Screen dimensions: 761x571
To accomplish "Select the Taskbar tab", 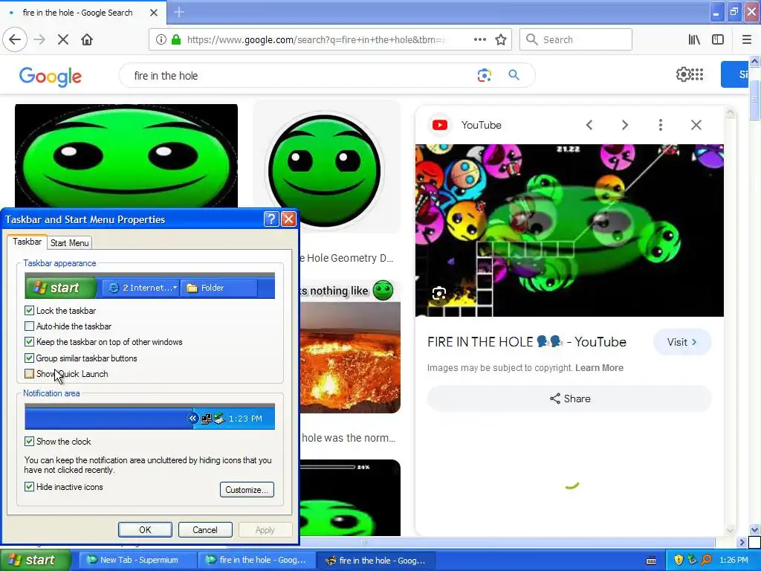I will click(27, 242).
